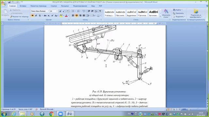Toggle underline formatting

[x=40, y=16]
